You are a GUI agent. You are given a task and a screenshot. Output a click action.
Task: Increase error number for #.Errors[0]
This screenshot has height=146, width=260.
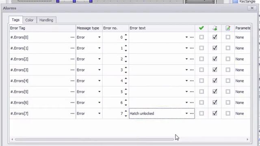tap(126, 35)
